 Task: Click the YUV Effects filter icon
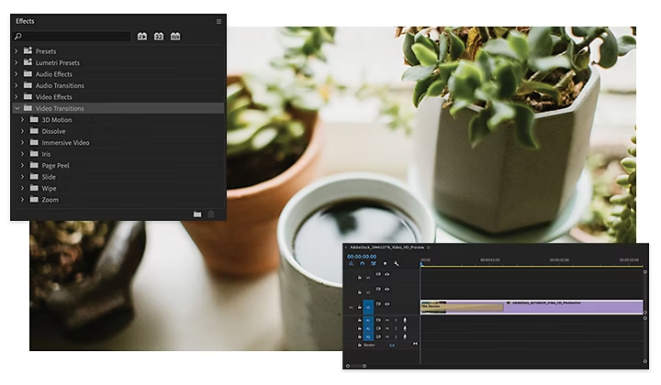click(175, 36)
